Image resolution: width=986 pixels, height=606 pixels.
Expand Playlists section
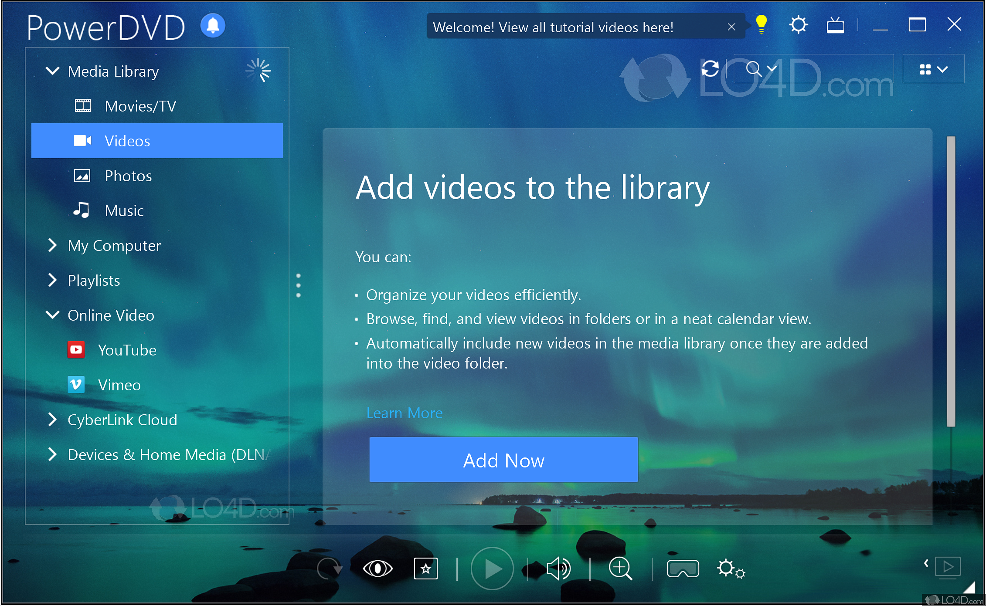pos(53,280)
